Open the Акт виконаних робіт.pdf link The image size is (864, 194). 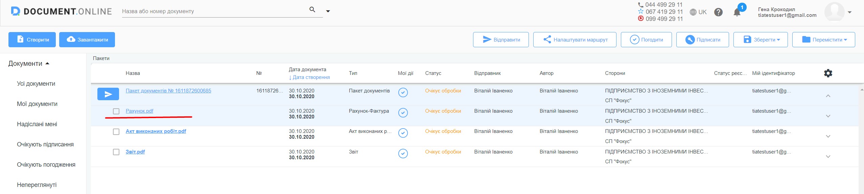(x=156, y=131)
